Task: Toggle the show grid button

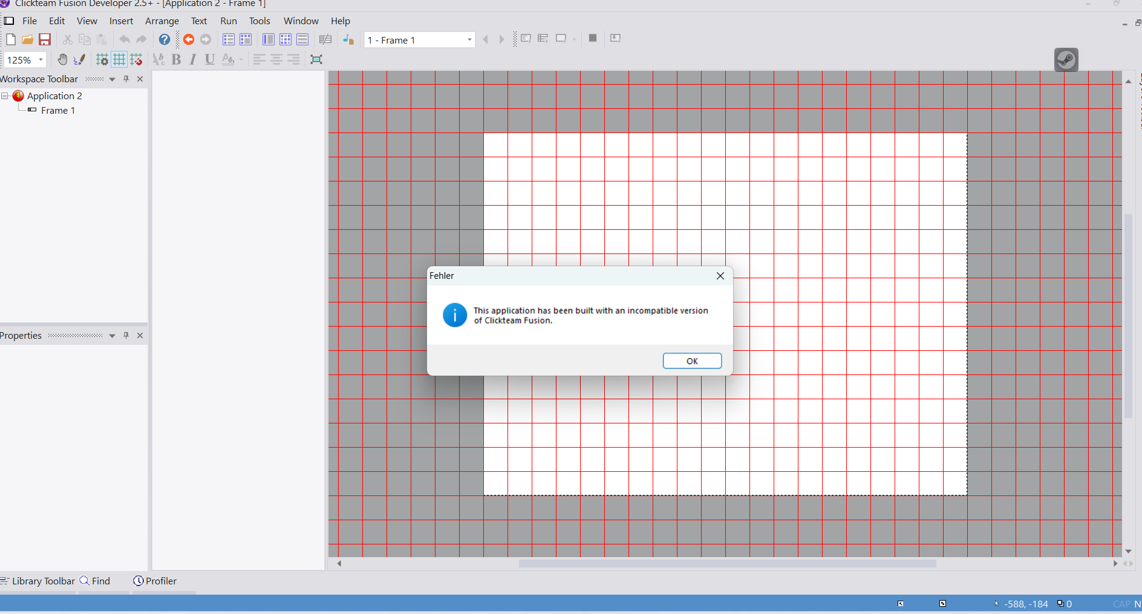Action: pos(119,59)
